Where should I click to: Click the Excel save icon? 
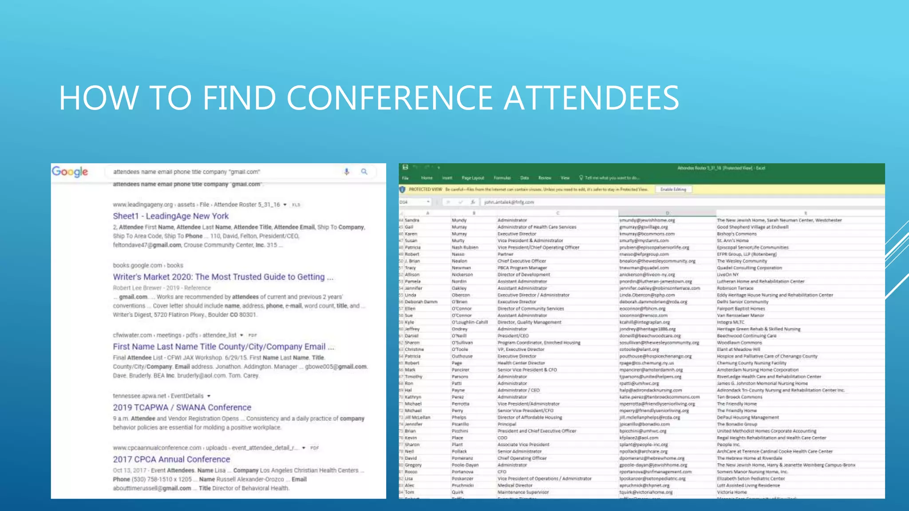click(x=405, y=167)
